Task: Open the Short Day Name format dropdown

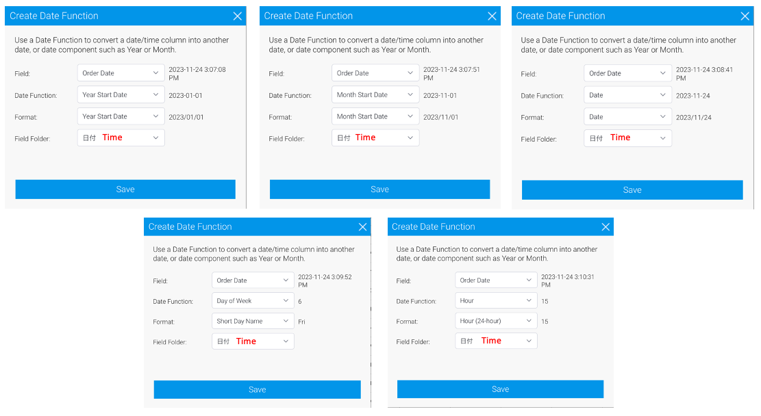Action: click(253, 322)
